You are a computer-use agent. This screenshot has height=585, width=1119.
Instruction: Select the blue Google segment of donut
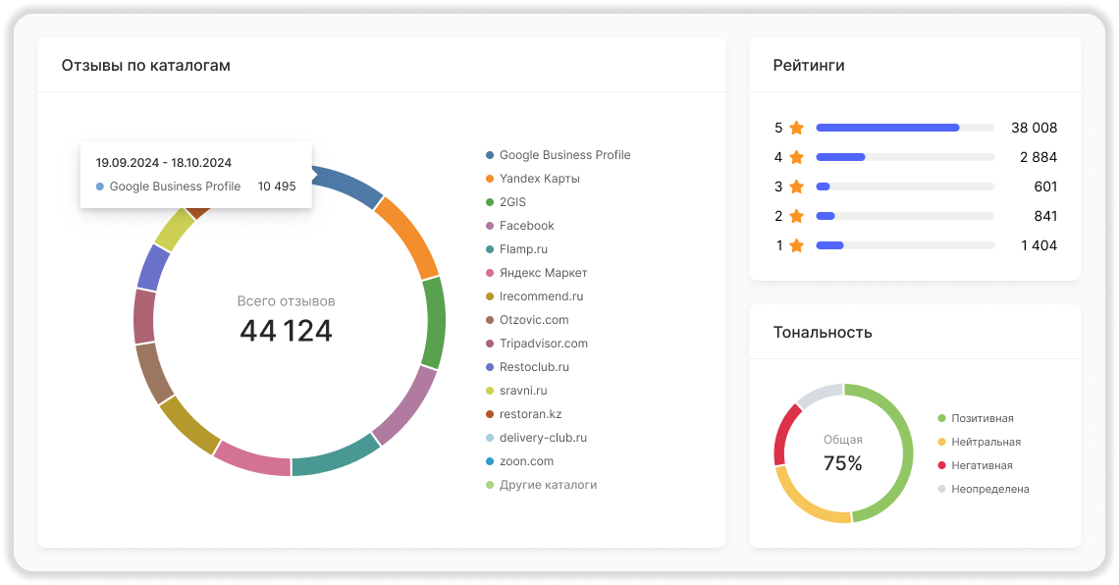tap(348, 186)
